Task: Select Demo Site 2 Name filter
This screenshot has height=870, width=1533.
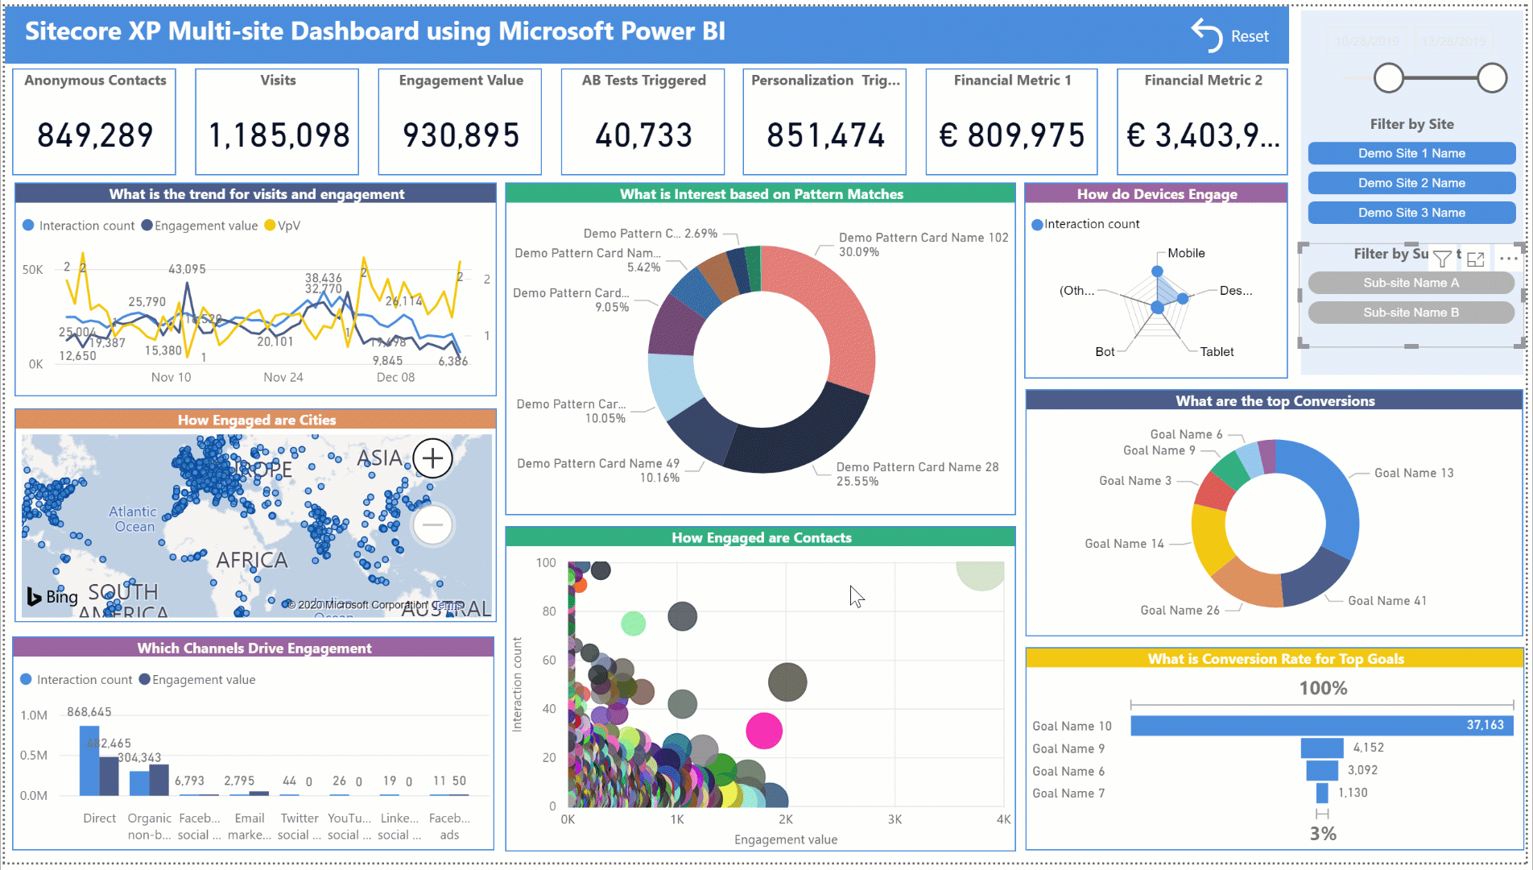Action: click(x=1411, y=183)
